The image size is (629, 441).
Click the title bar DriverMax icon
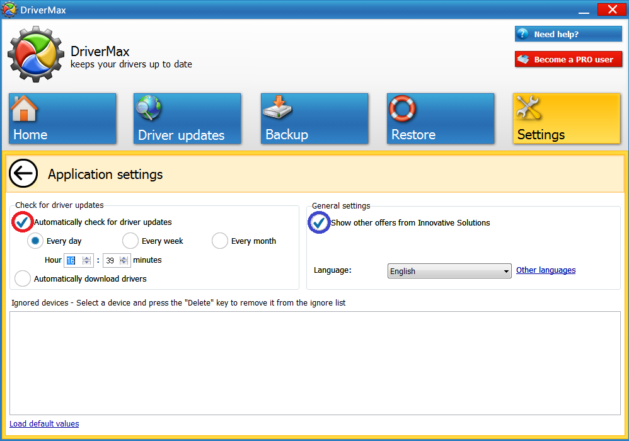click(x=9, y=9)
